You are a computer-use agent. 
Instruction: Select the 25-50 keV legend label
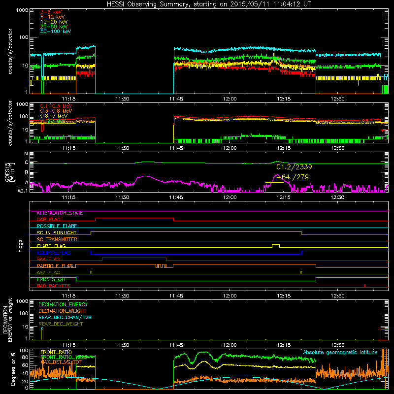[54, 27]
